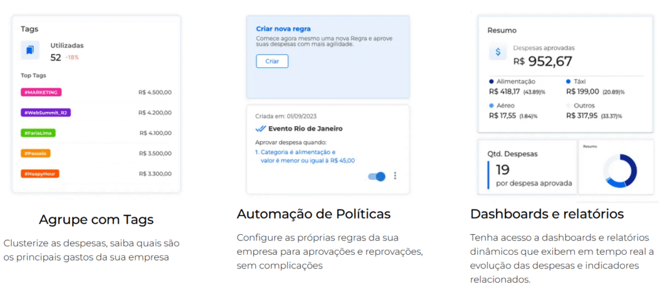The height and width of the screenshot is (291, 663).
Task: Click the Aéreo light blue legend dot
Action: tap(492, 105)
